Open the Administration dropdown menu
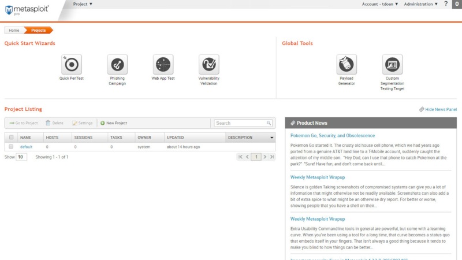Viewport: 462px width, 260px height. 421,4
